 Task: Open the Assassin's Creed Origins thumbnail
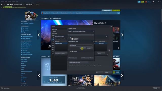tap(107, 80)
